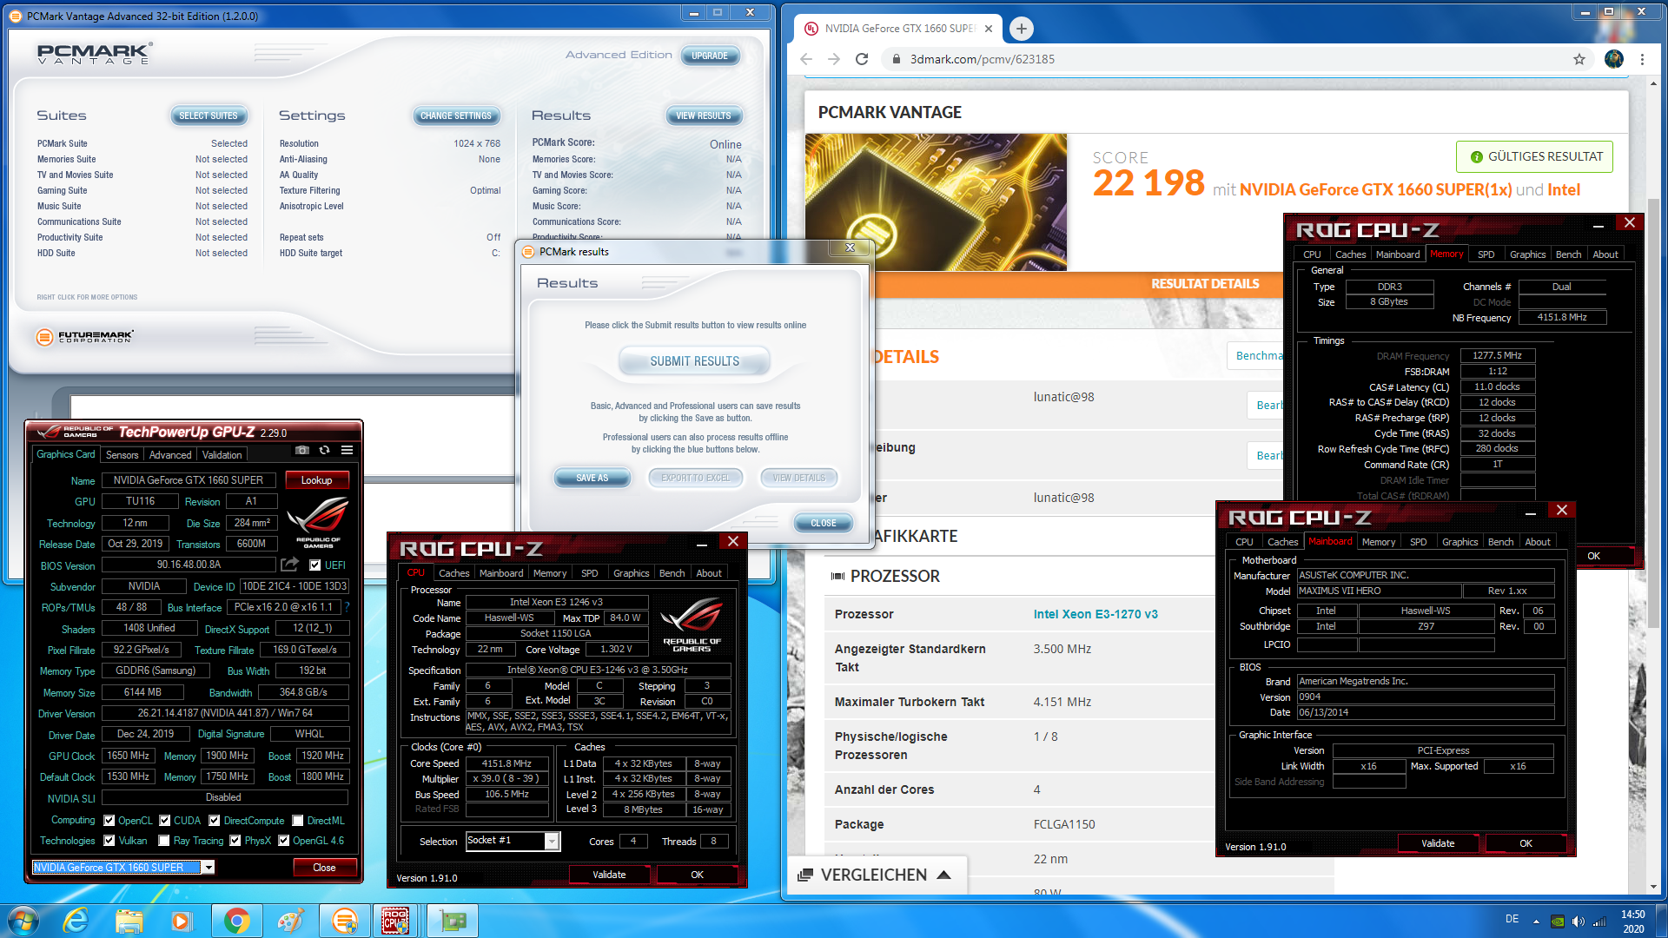This screenshot has width=1668, height=938.
Task: Click the Lookup button in GPU-Z
Action: point(316,480)
